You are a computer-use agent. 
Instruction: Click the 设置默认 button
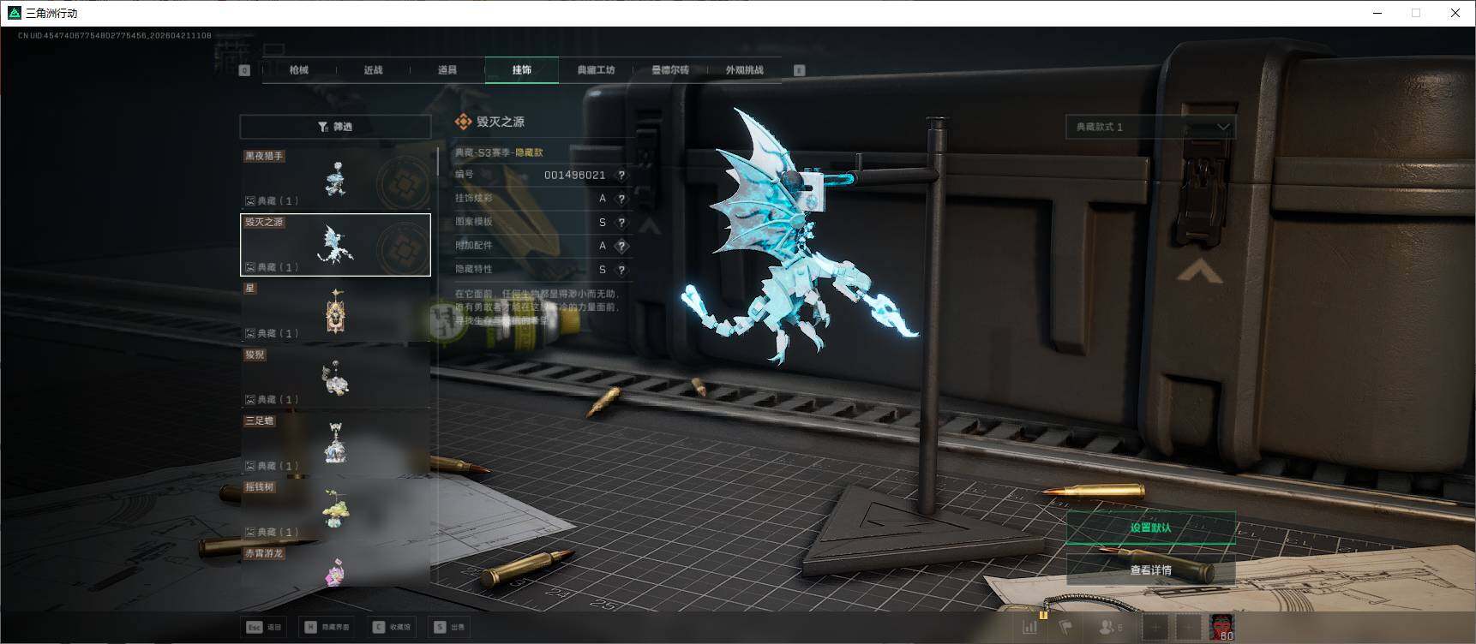coord(1150,528)
